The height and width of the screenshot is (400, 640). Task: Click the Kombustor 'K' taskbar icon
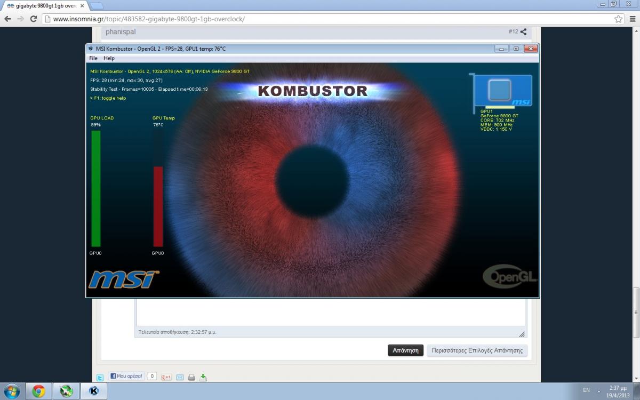[x=94, y=391]
